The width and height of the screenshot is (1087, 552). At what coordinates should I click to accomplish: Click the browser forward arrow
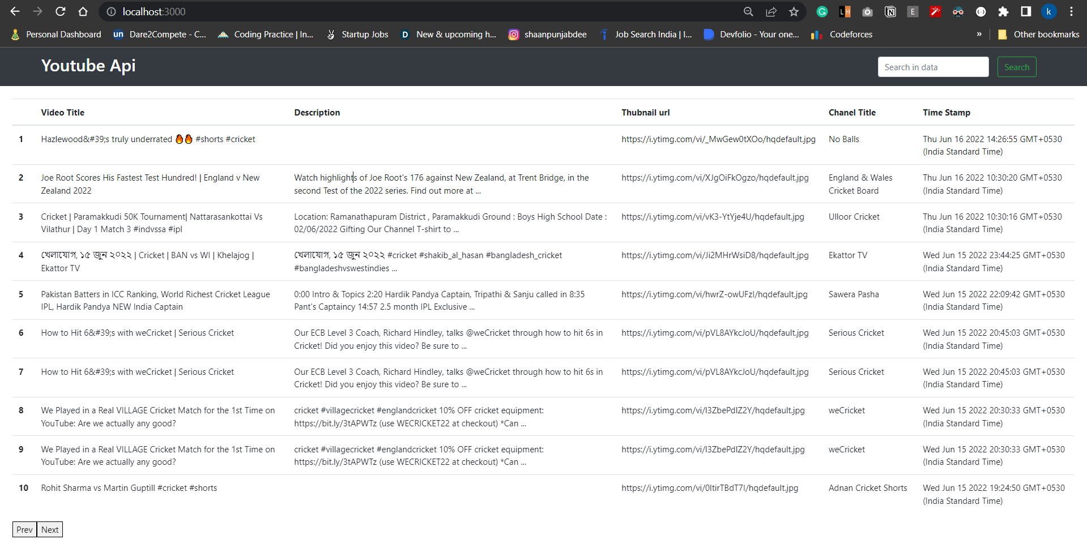[38, 11]
